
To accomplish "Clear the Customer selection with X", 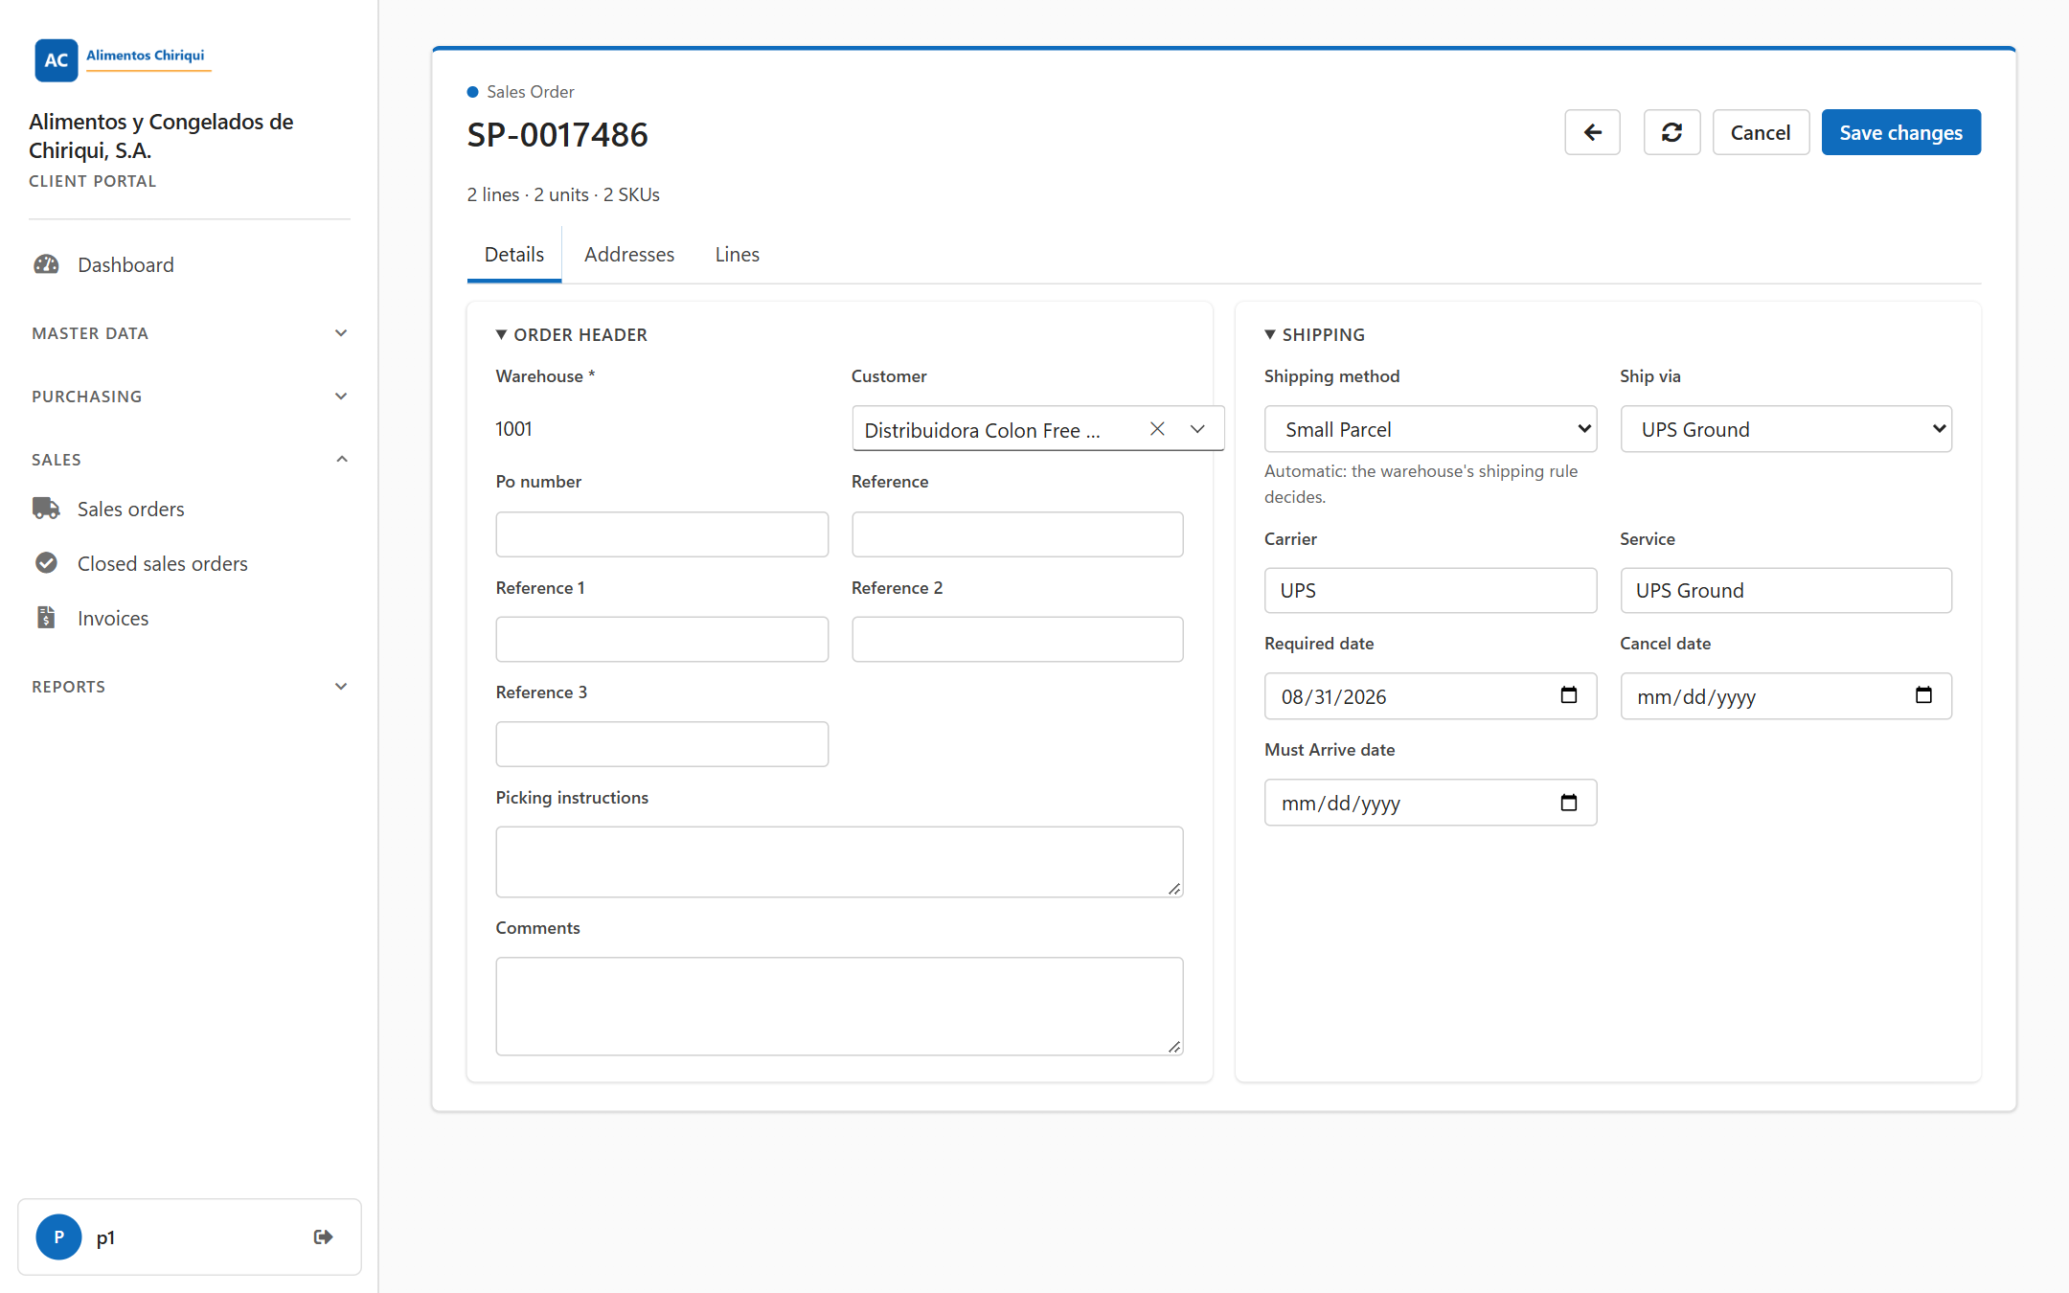I will tap(1157, 429).
